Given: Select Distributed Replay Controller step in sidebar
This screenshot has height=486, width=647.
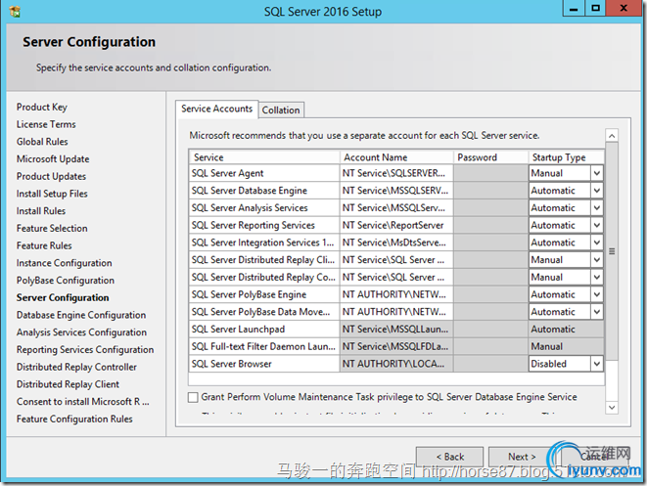Looking at the screenshot, I should tap(76, 367).
